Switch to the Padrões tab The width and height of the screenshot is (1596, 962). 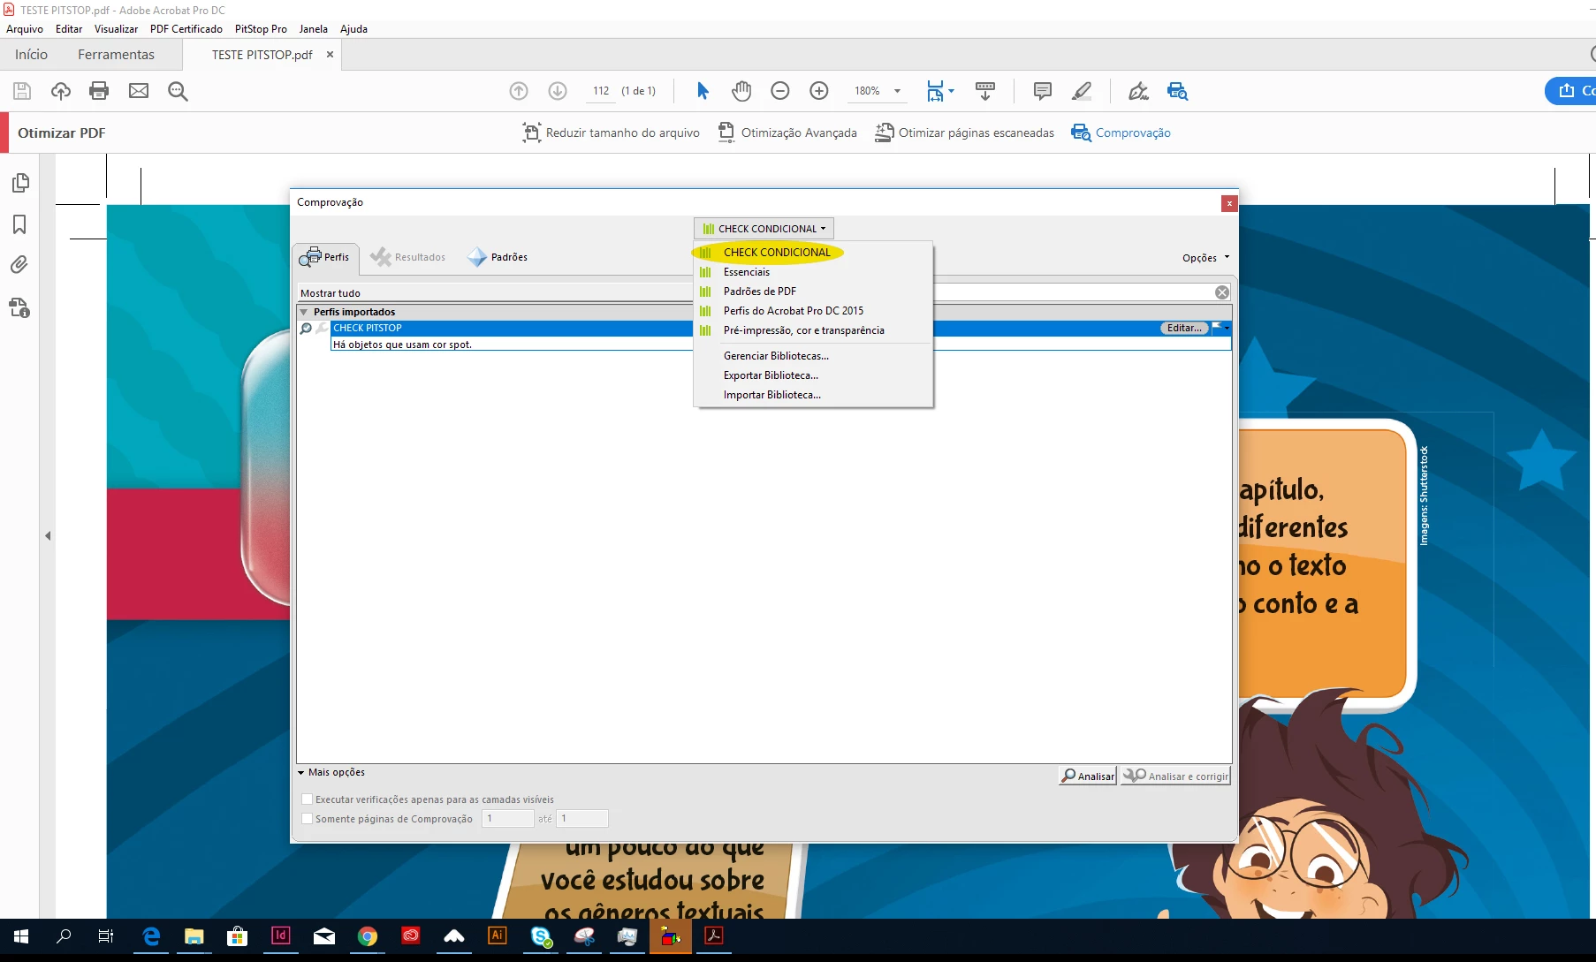click(498, 257)
